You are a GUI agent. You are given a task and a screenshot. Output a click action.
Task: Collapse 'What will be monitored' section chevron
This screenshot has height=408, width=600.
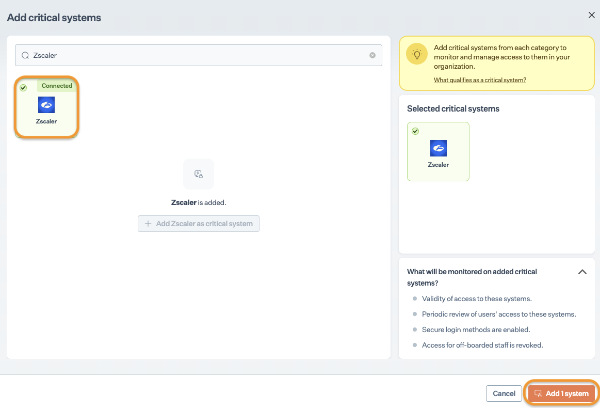click(x=582, y=272)
